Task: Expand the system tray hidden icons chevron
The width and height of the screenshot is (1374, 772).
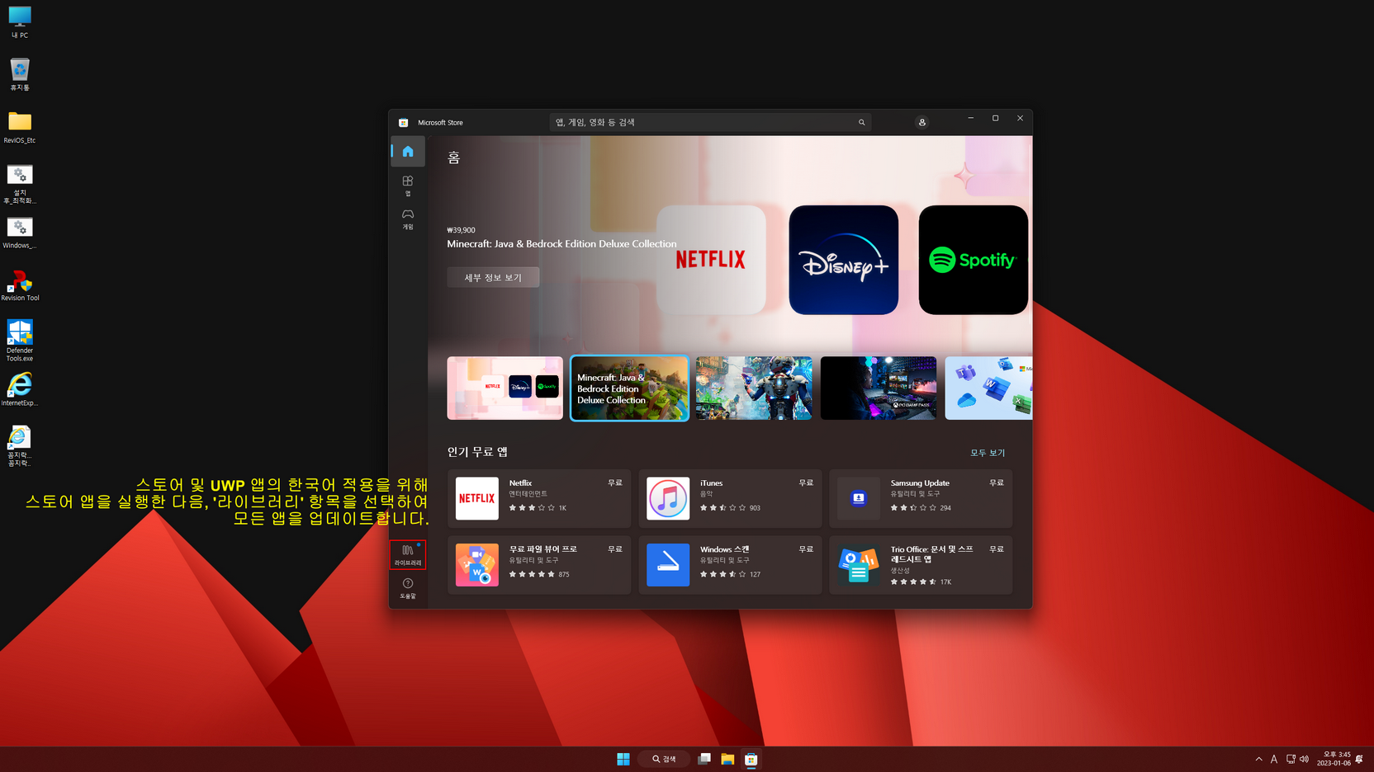Action: click(x=1258, y=759)
